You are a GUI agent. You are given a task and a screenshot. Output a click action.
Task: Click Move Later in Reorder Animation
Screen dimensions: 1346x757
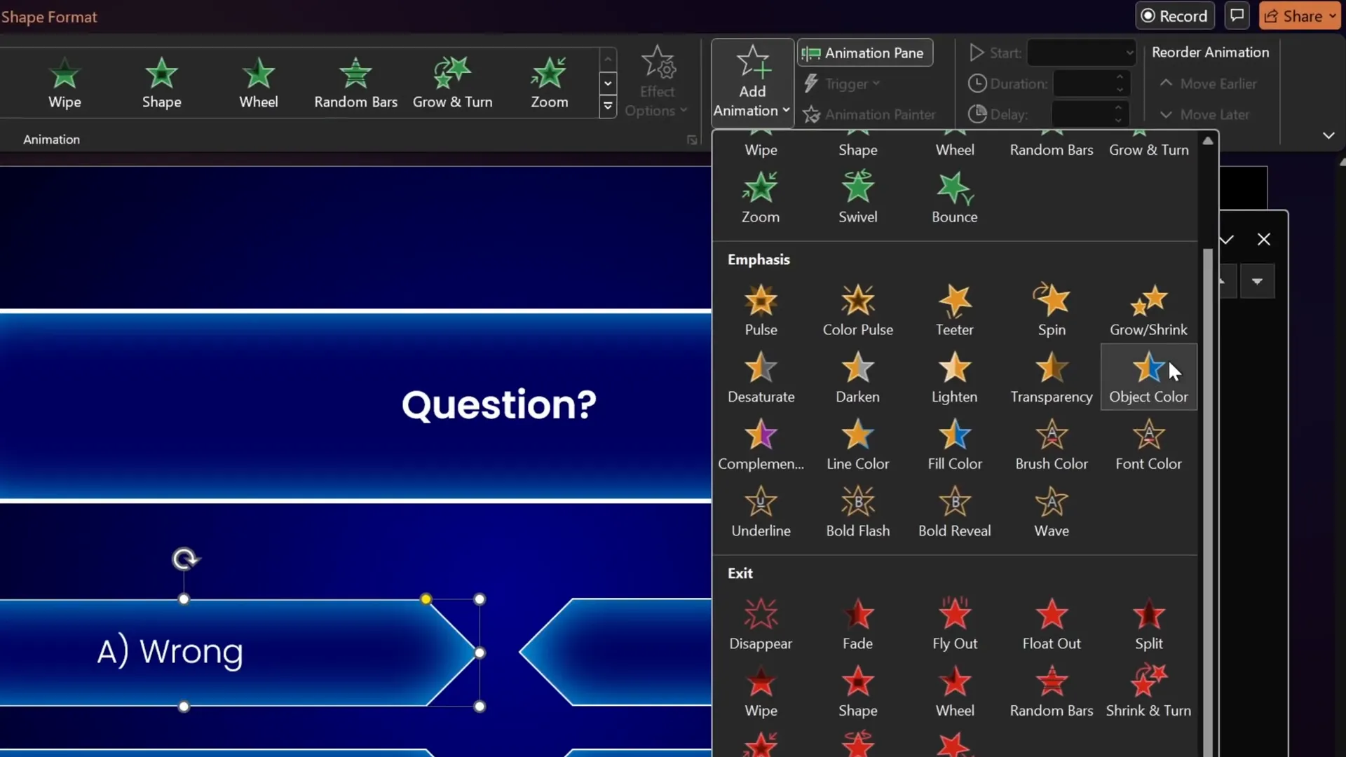click(1204, 114)
